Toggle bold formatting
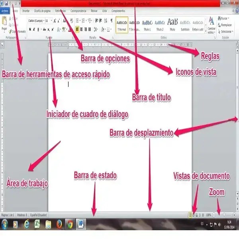 30,29
